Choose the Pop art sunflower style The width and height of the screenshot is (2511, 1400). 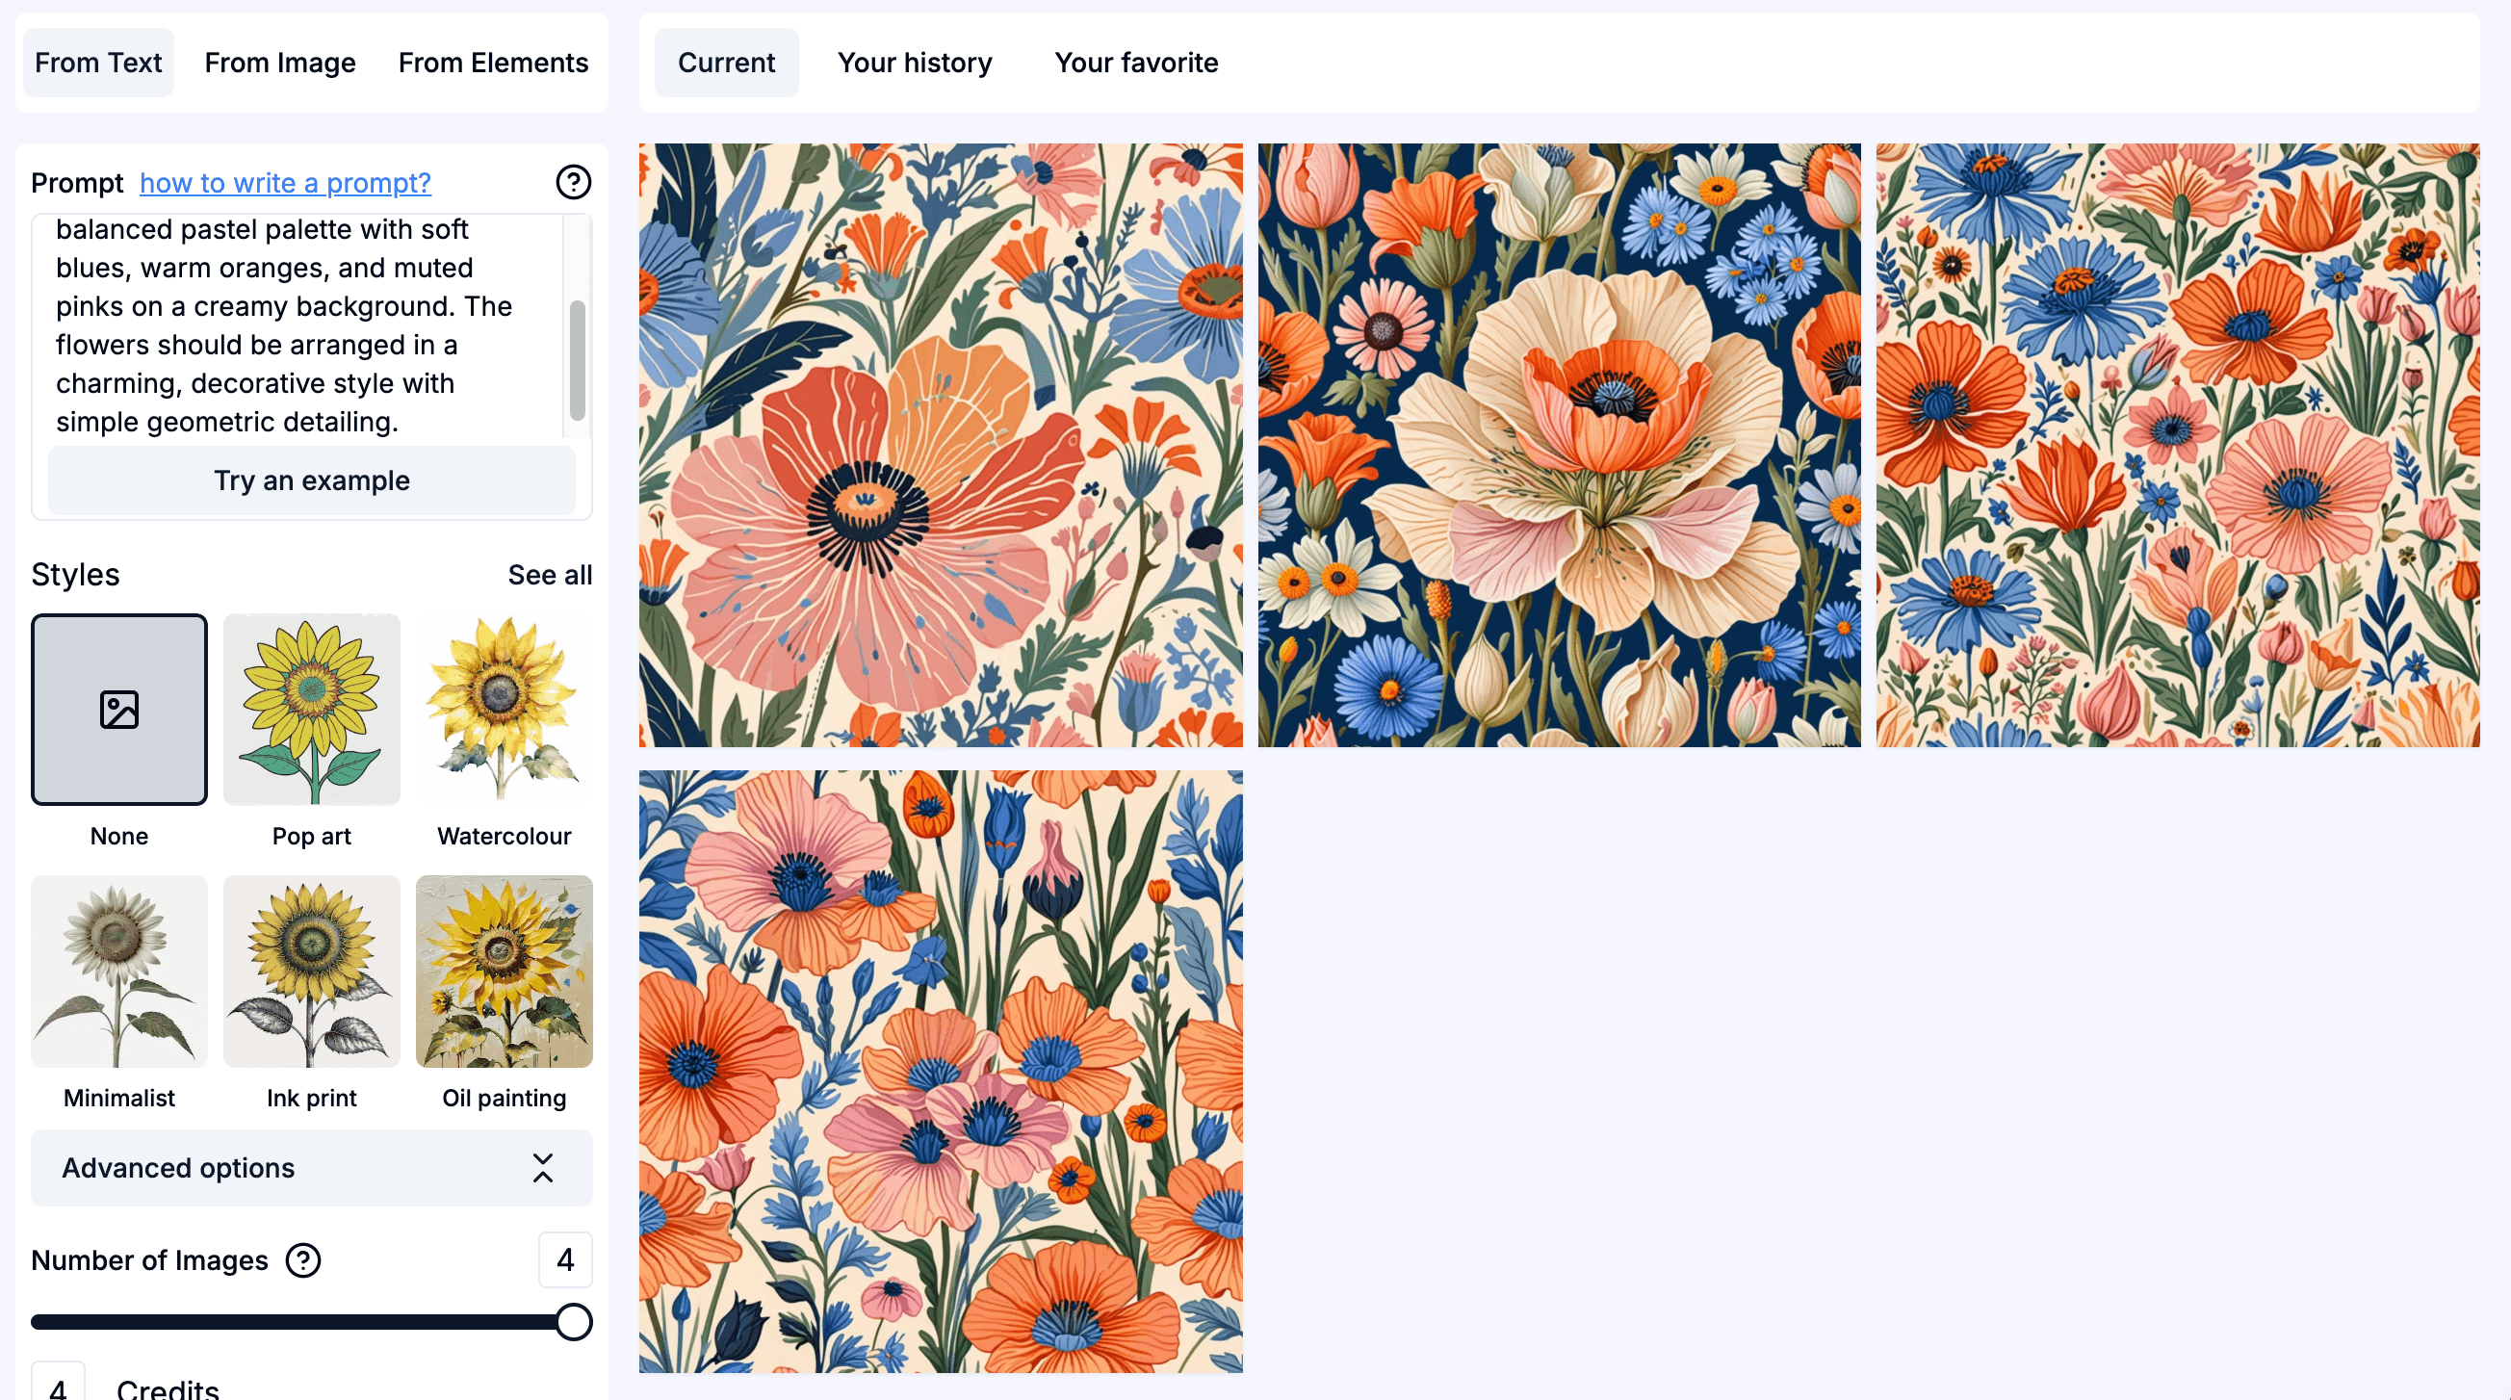tap(311, 710)
